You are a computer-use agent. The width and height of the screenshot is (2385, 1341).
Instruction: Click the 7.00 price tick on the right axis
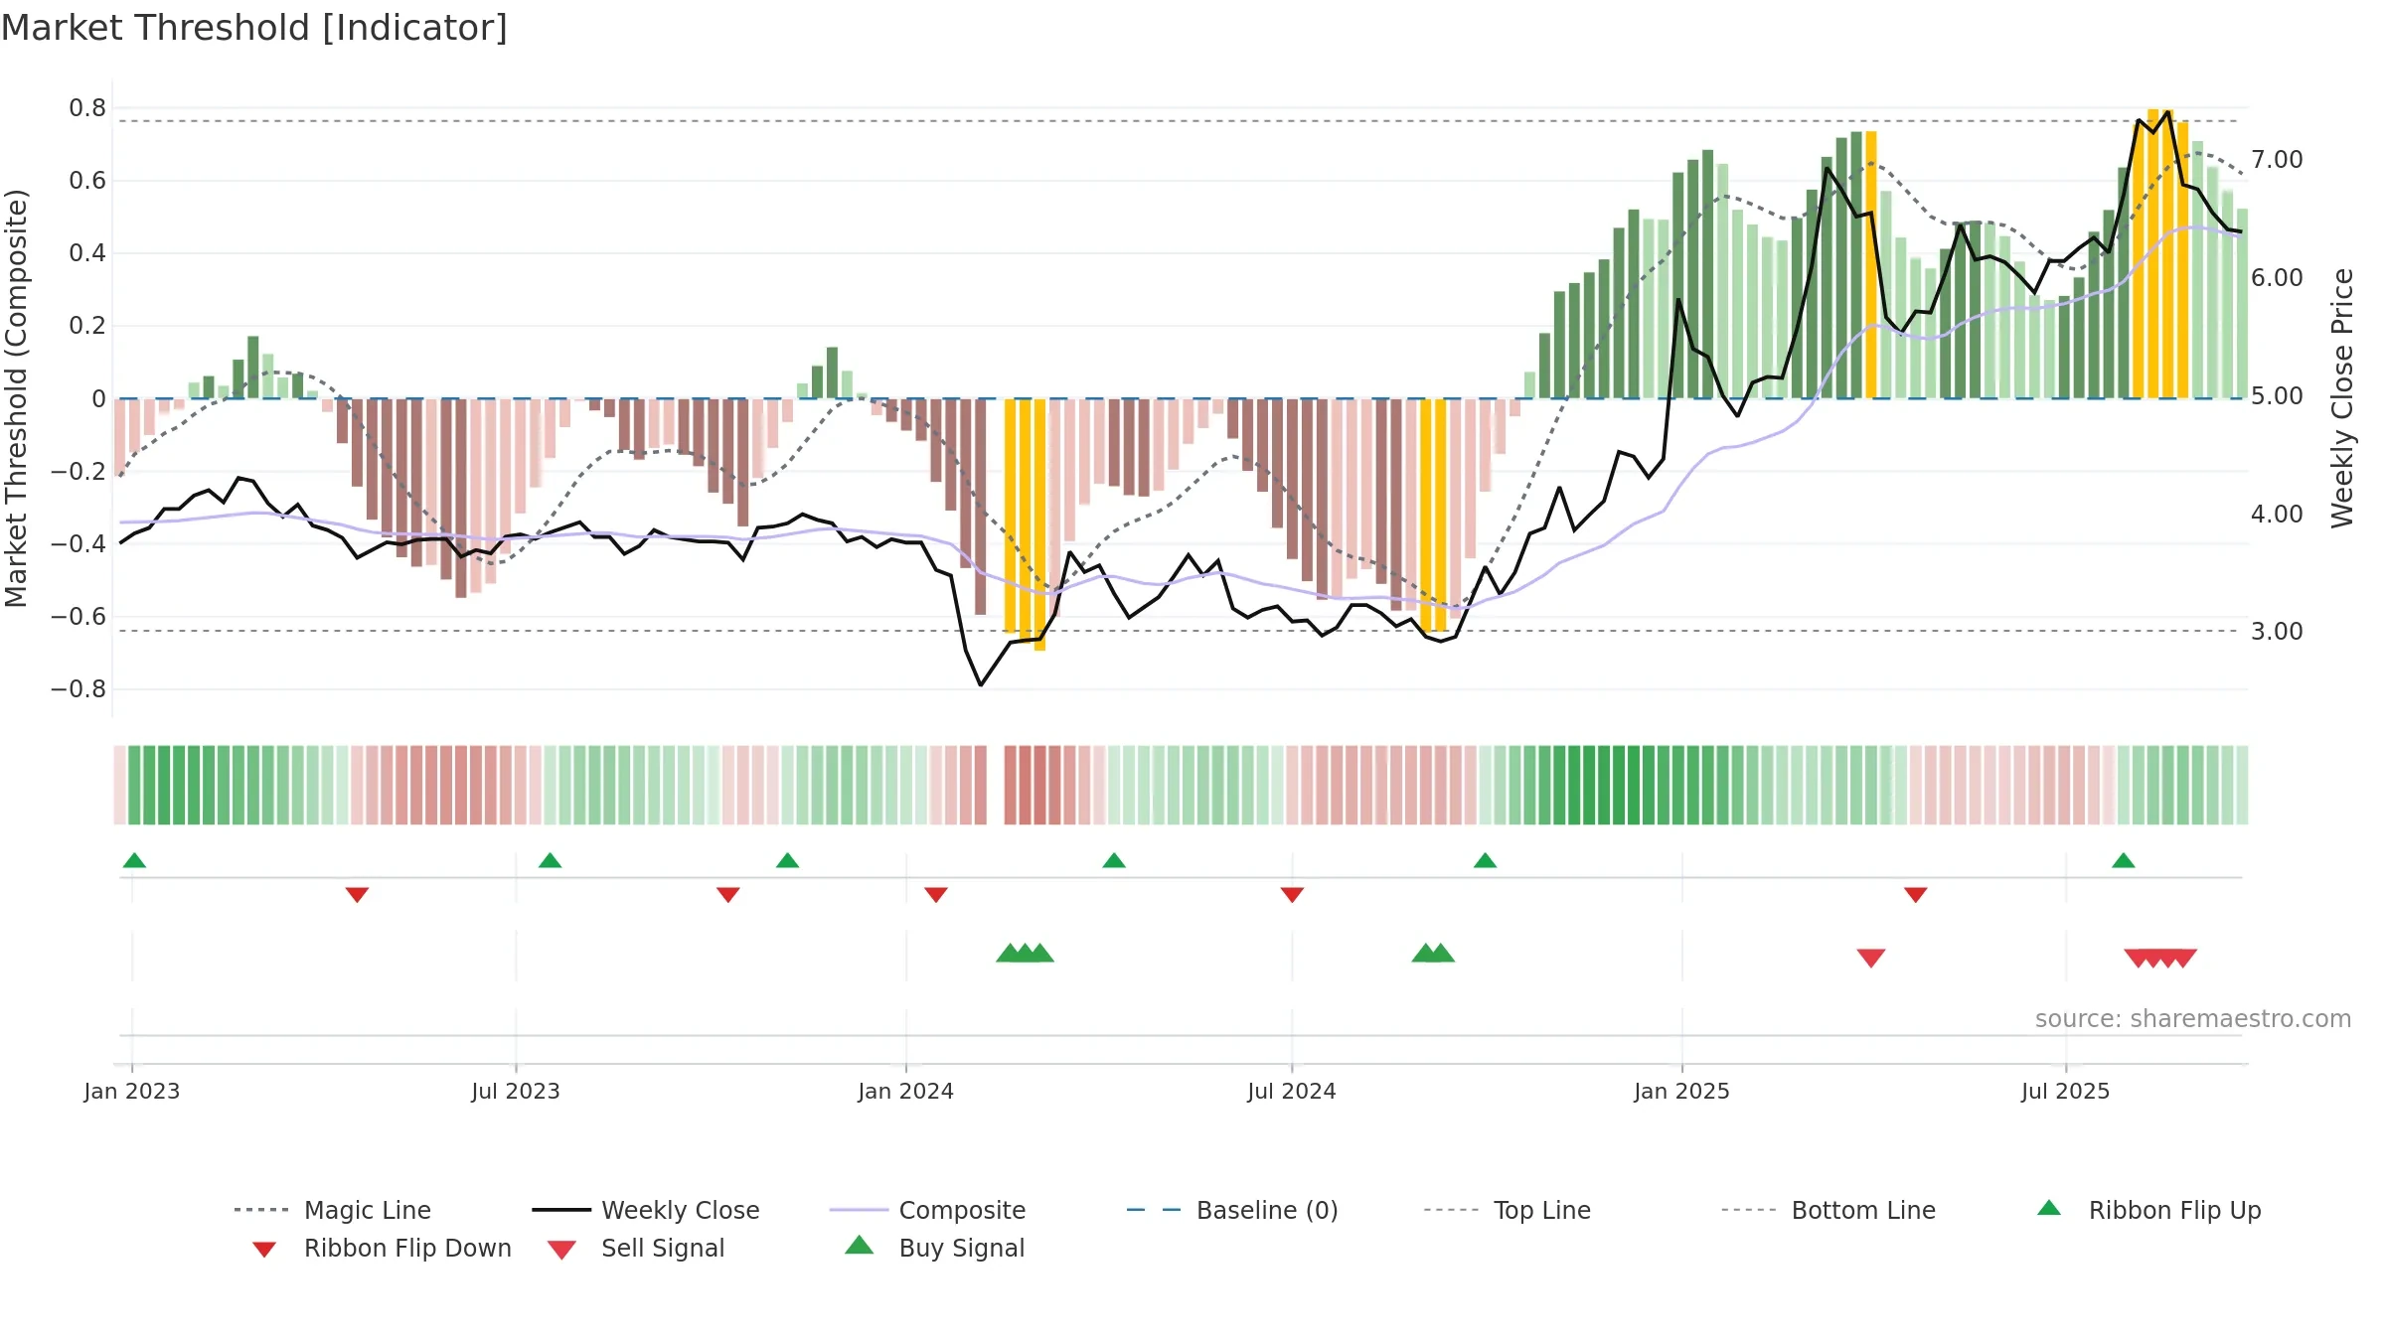point(2277,159)
